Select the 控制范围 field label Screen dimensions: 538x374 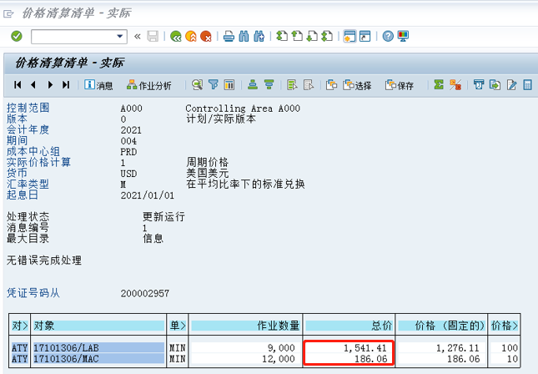click(28, 108)
